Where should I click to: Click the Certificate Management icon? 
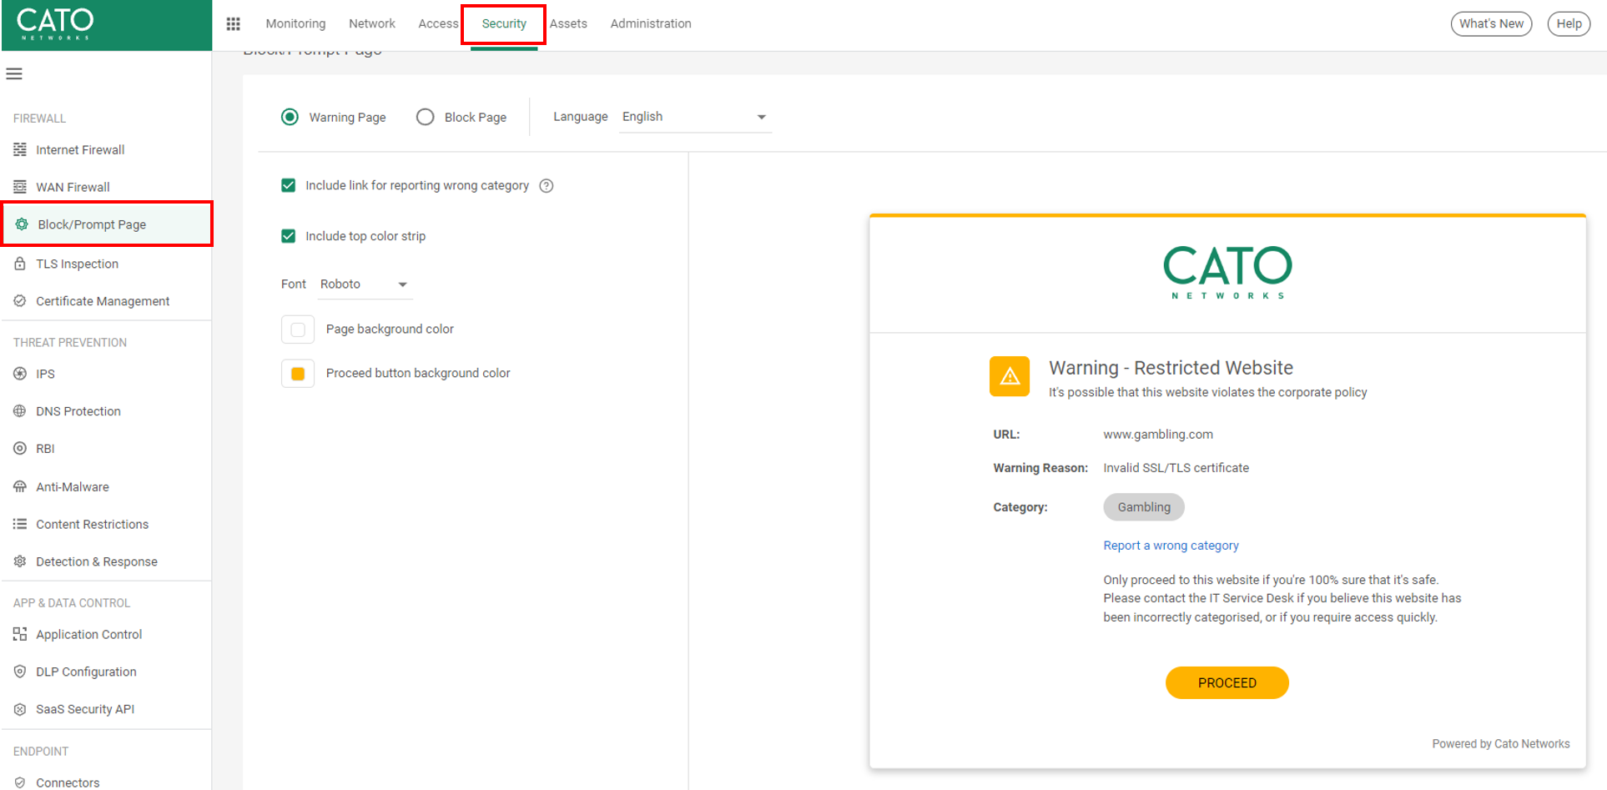click(20, 301)
